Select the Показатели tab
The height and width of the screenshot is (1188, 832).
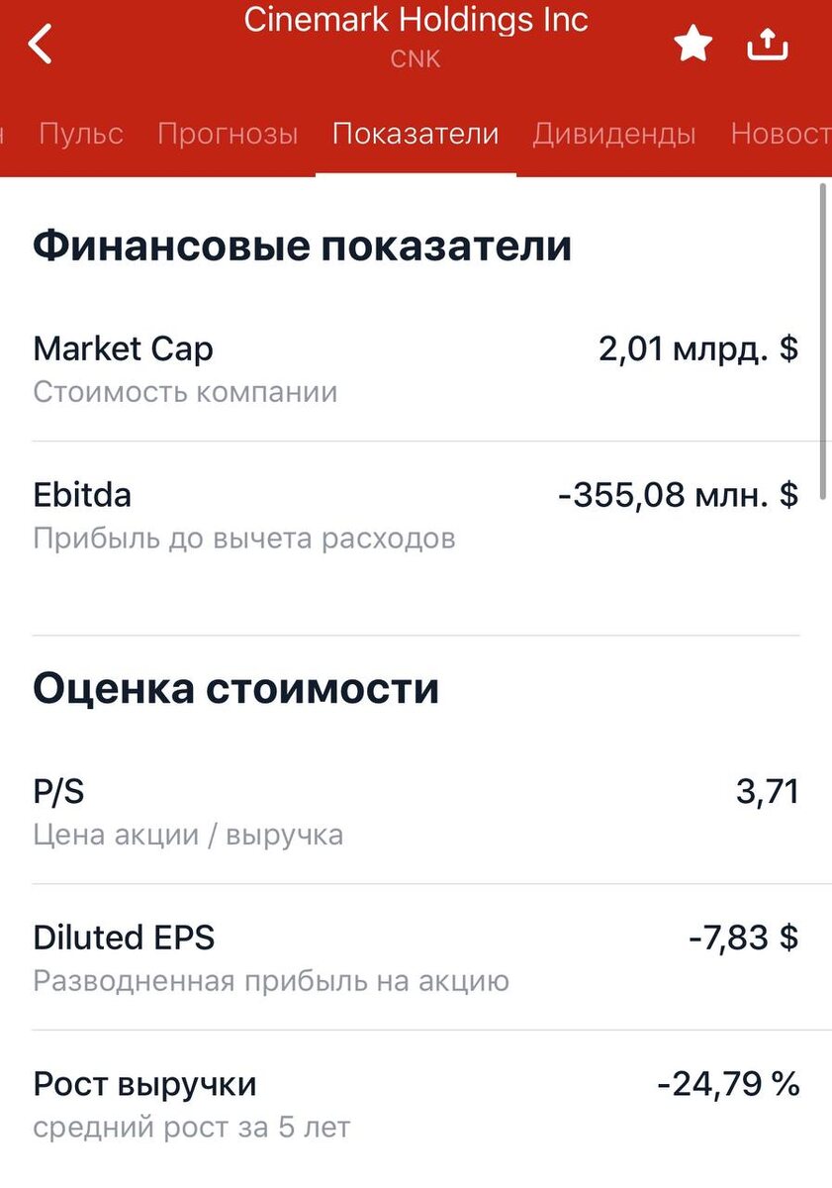(416, 134)
